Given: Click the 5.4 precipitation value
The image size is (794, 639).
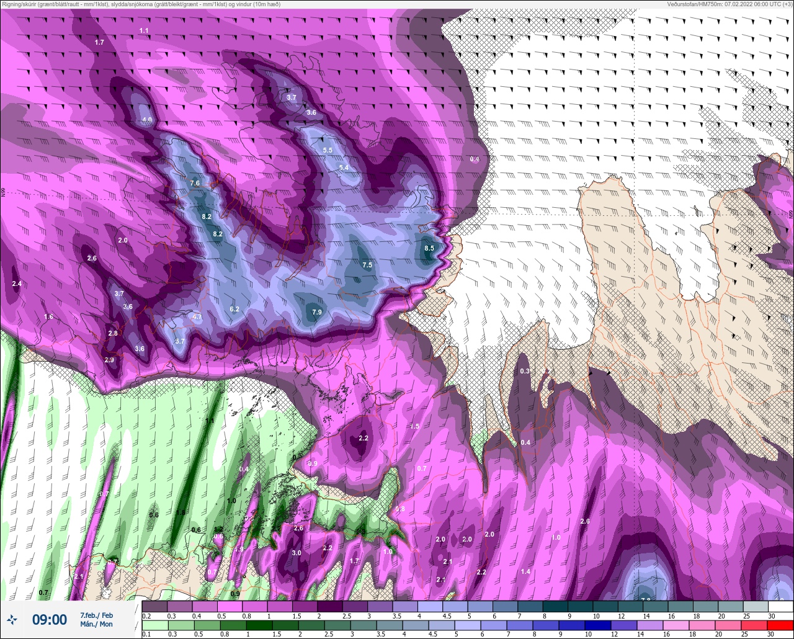Looking at the screenshot, I should 344,168.
